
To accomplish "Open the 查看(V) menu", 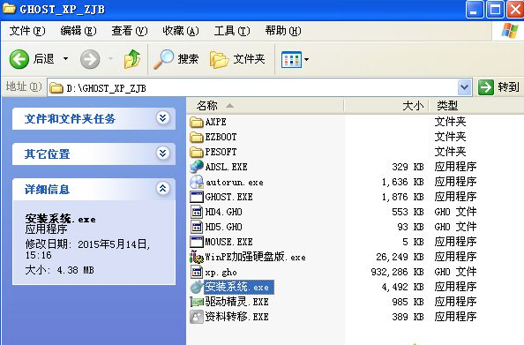I will coord(130,31).
